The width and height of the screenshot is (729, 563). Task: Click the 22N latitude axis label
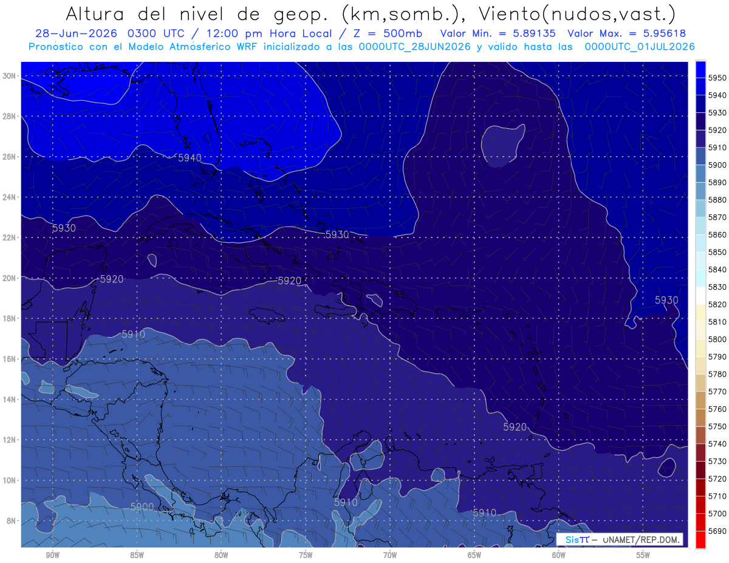[x=10, y=237]
